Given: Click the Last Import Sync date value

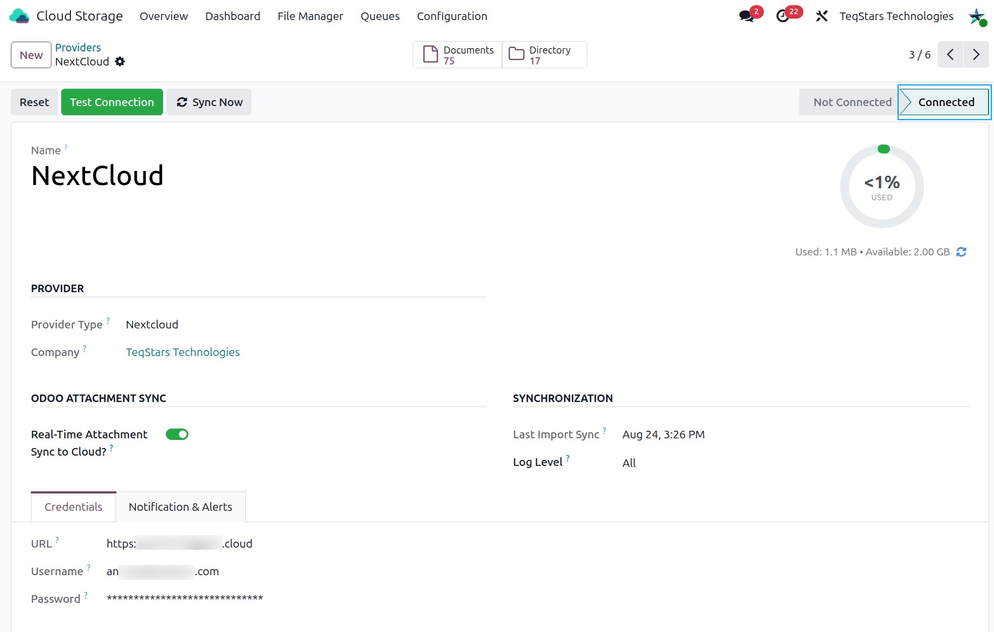Looking at the screenshot, I should click(664, 435).
